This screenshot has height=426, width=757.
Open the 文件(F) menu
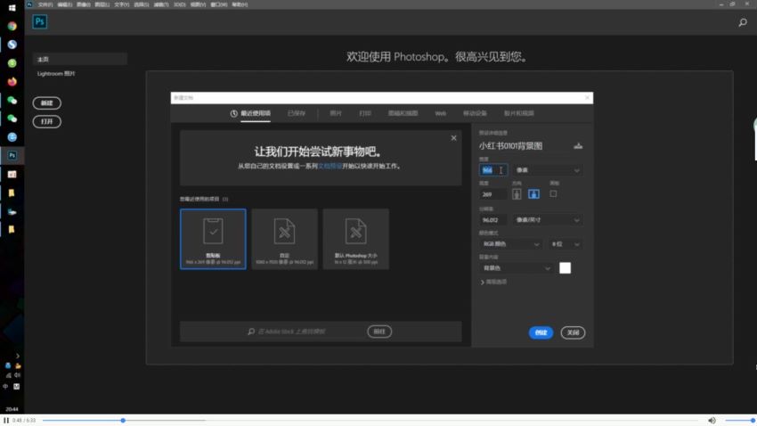coord(45,4)
